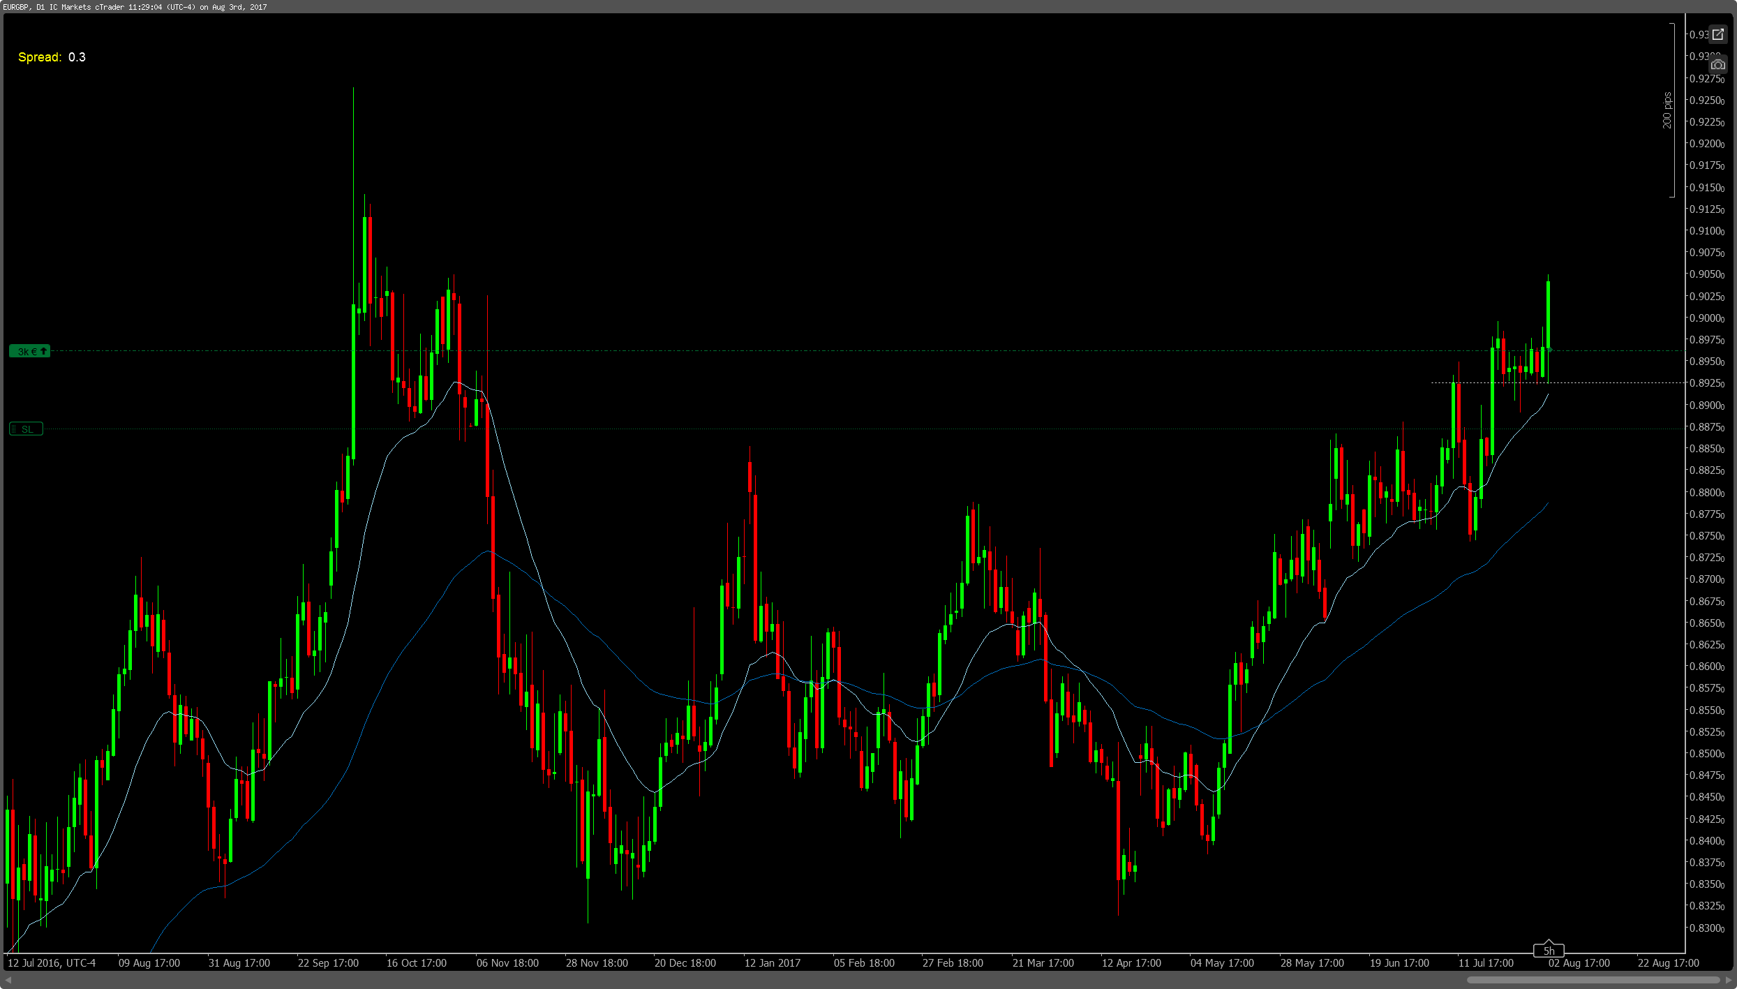Click the 5h countdown marker on time axis

pos(1548,950)
